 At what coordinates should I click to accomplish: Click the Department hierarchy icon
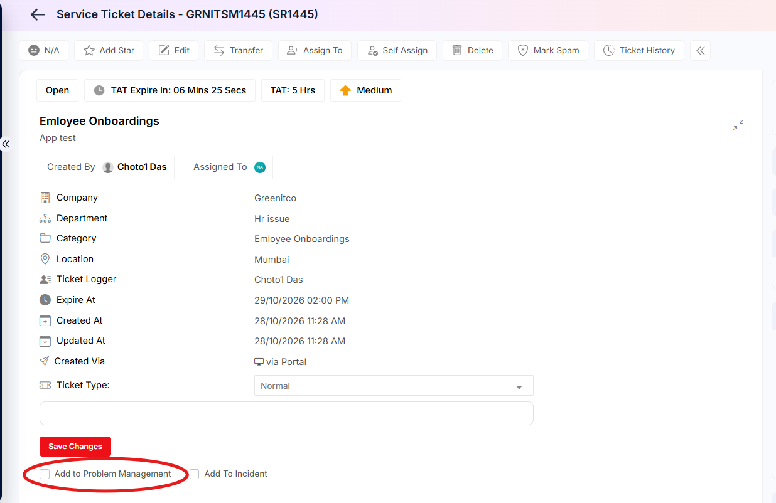[45, 218]
